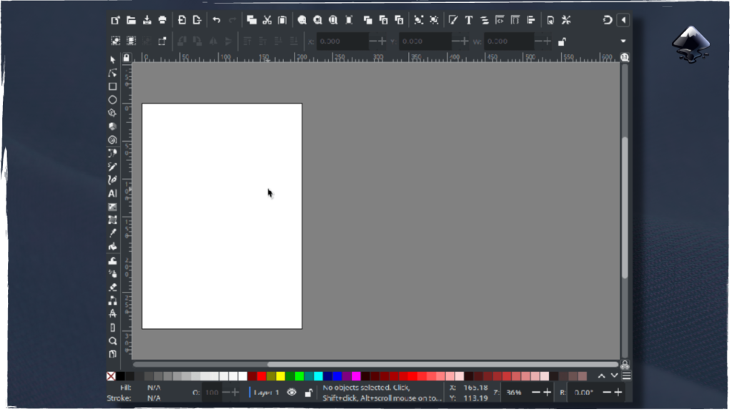Click the Export icon
732x412 pixels.
[197, 20]
